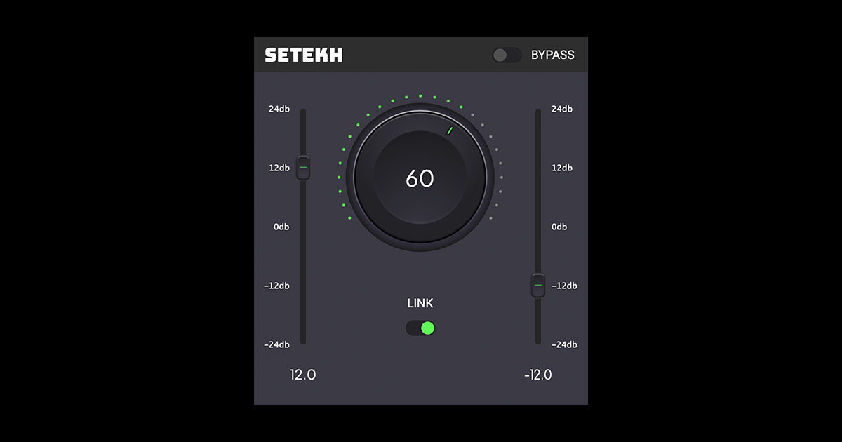Click the 0db label on the left scale
842x442 pixels.
[x=280, y=227]
